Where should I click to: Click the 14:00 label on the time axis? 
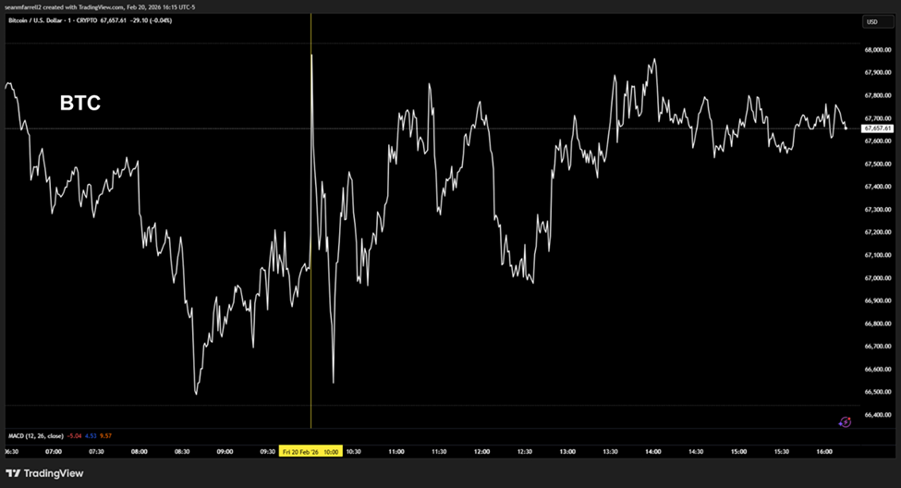click(652, 451)
